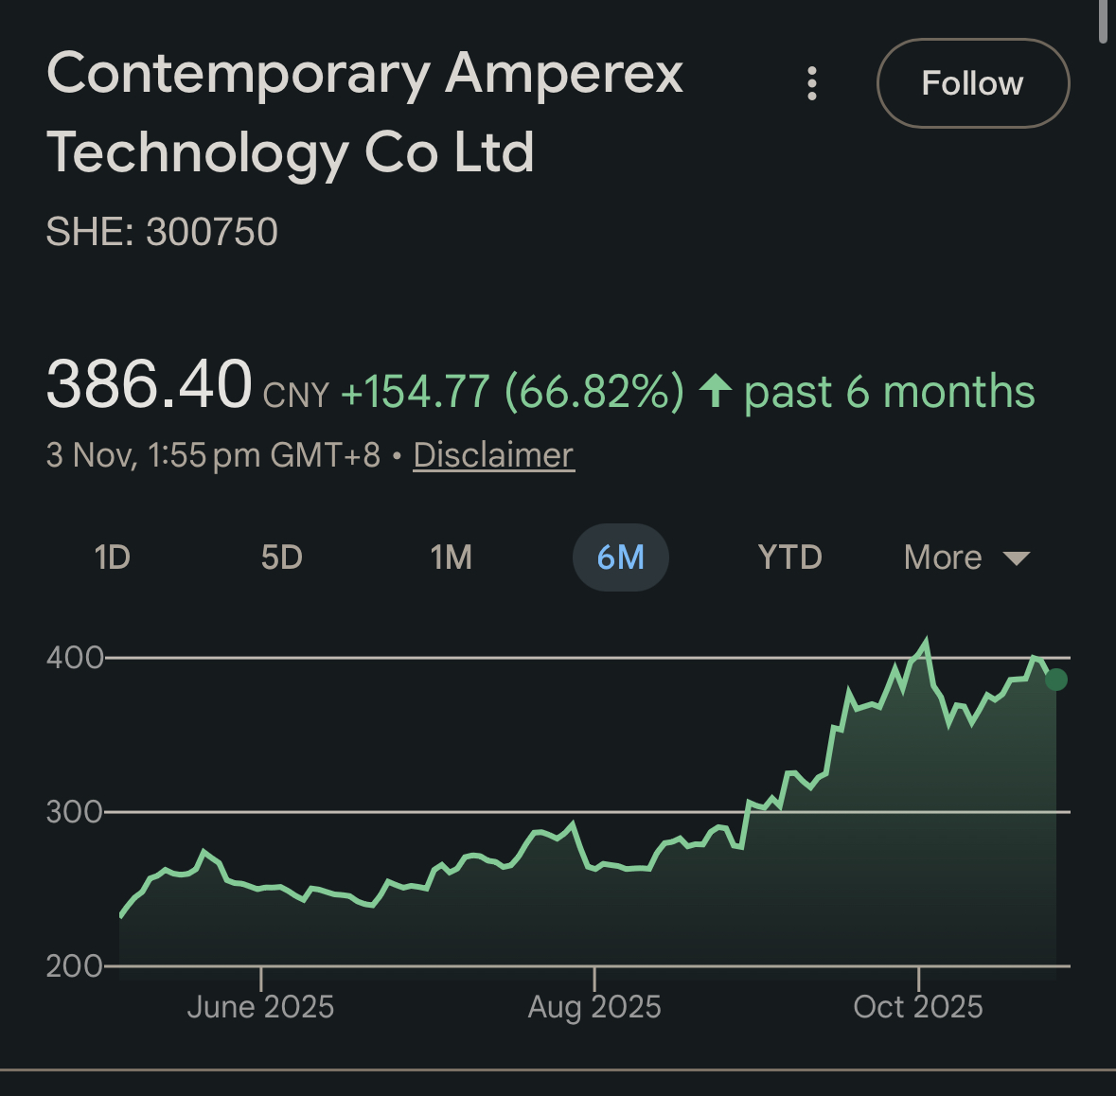Click the SHE: 300750 ticker text
Screen dimensions: 1116x1096
tap(162, 232)
